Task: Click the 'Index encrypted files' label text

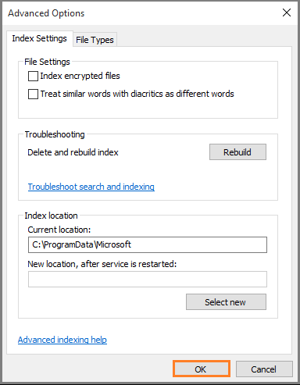Action: 80,76
